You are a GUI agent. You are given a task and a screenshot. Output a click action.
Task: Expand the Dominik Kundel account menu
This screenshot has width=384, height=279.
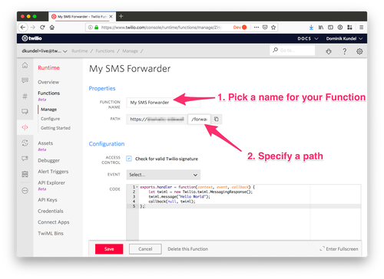coord(344,38)
